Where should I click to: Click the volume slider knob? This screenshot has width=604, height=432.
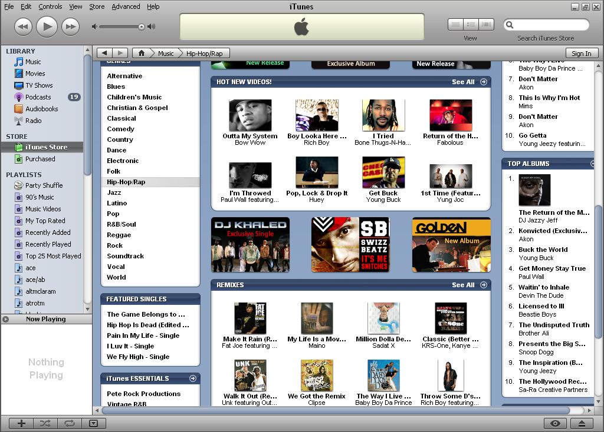click(142, 26)
